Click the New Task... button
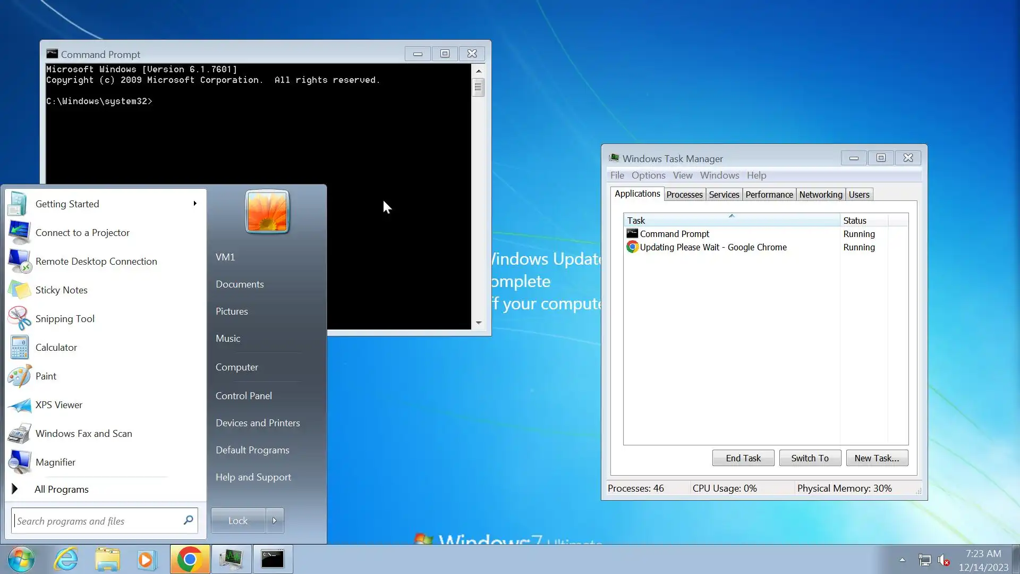The width and height of the screenshot is (1020, 574). pyautogui.click(x=877, y=458)
